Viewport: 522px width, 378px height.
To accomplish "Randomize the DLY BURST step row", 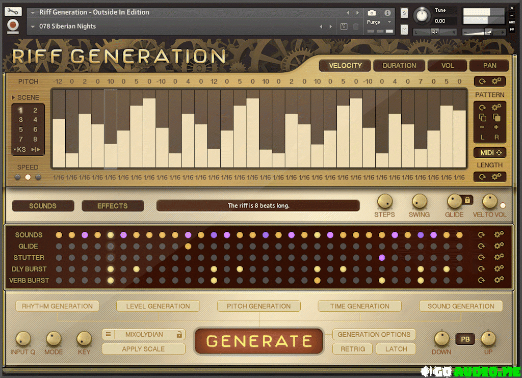I will pos(481,269).
